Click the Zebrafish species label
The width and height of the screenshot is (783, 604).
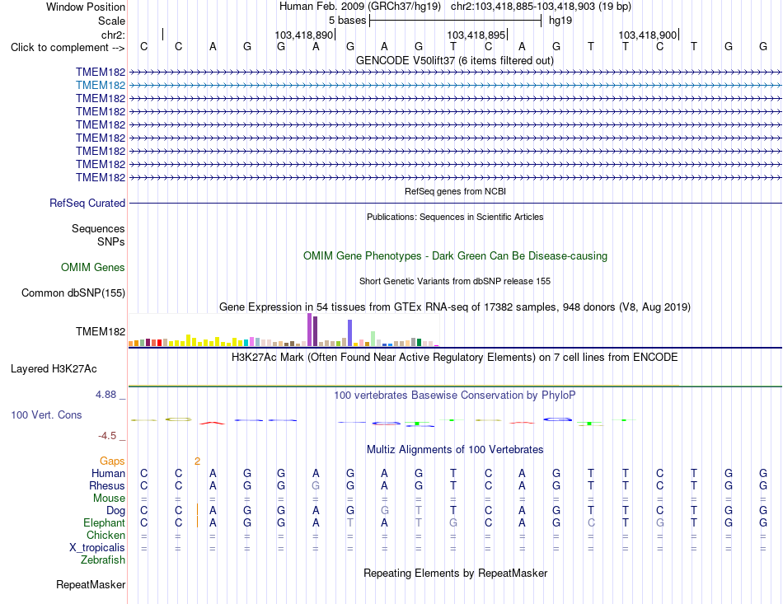(103, 560)
